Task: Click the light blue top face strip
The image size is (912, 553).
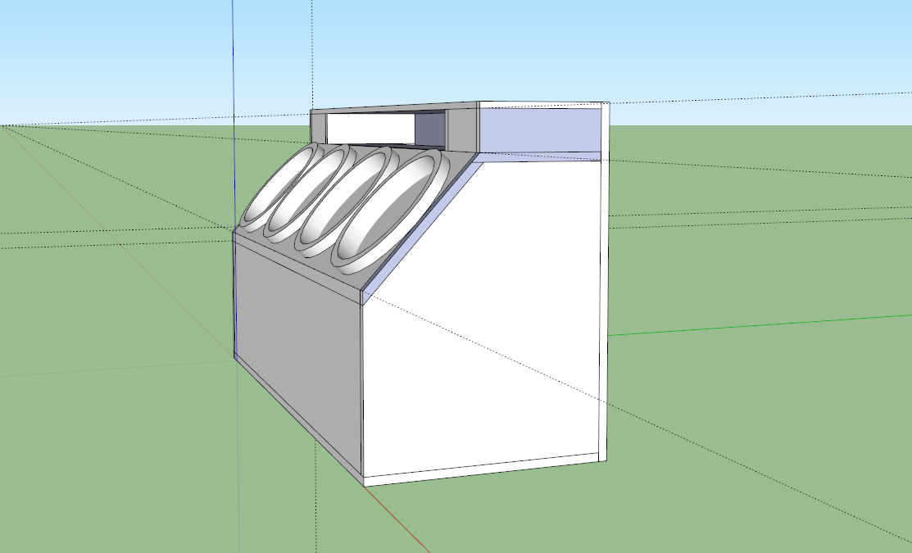Action: (x=539, y=129)
